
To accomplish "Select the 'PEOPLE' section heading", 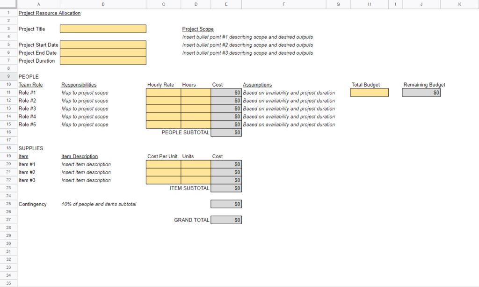I will click(x=29, y=77).
